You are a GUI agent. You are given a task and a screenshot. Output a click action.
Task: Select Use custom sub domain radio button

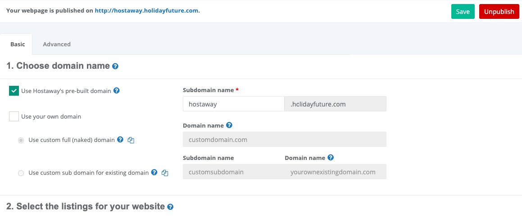pyautogui.click(x=21, y=173)
